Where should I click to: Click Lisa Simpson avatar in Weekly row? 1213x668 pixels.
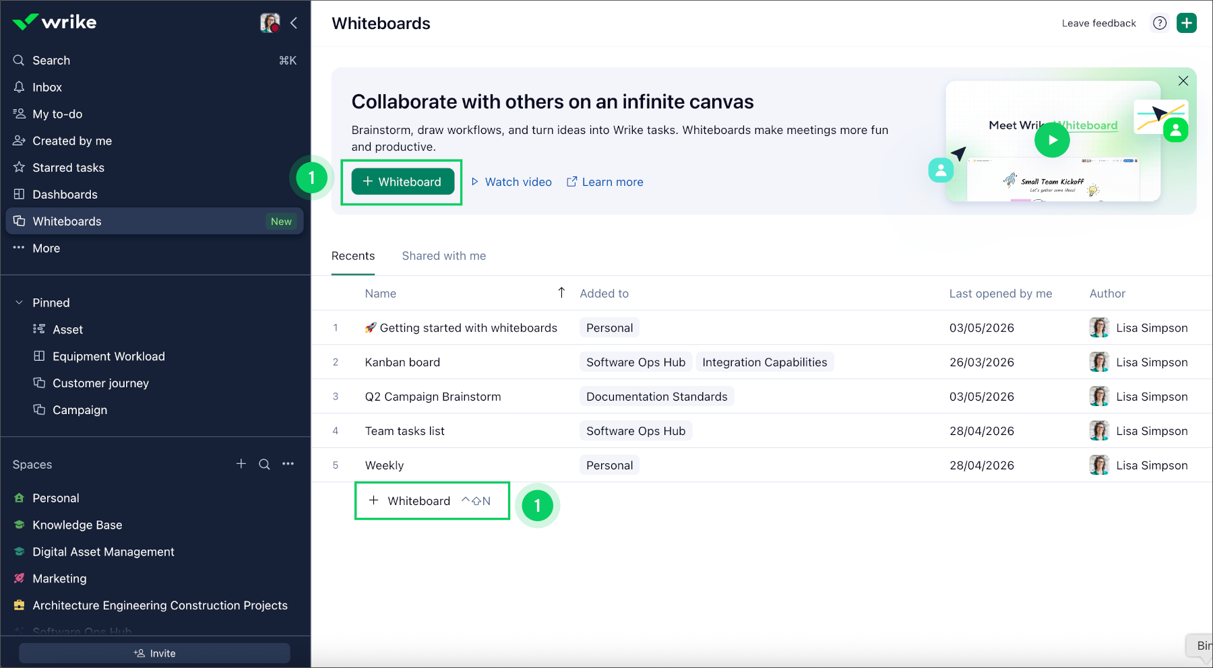[1099, 465]
